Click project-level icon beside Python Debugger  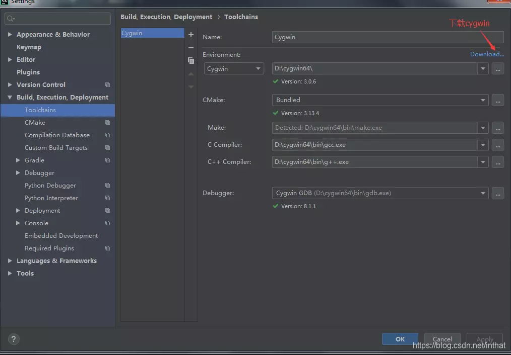click(x=107, y=186)
